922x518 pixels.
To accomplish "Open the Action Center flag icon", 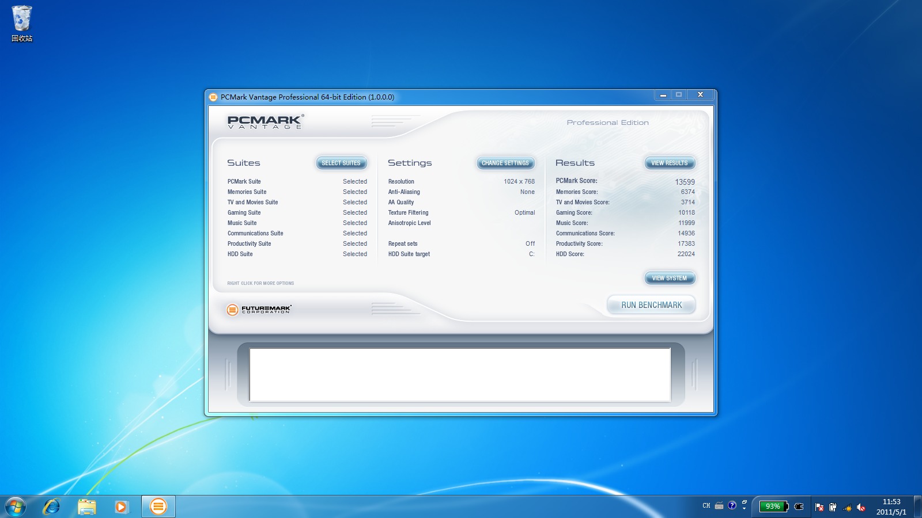I will (819, 507).
